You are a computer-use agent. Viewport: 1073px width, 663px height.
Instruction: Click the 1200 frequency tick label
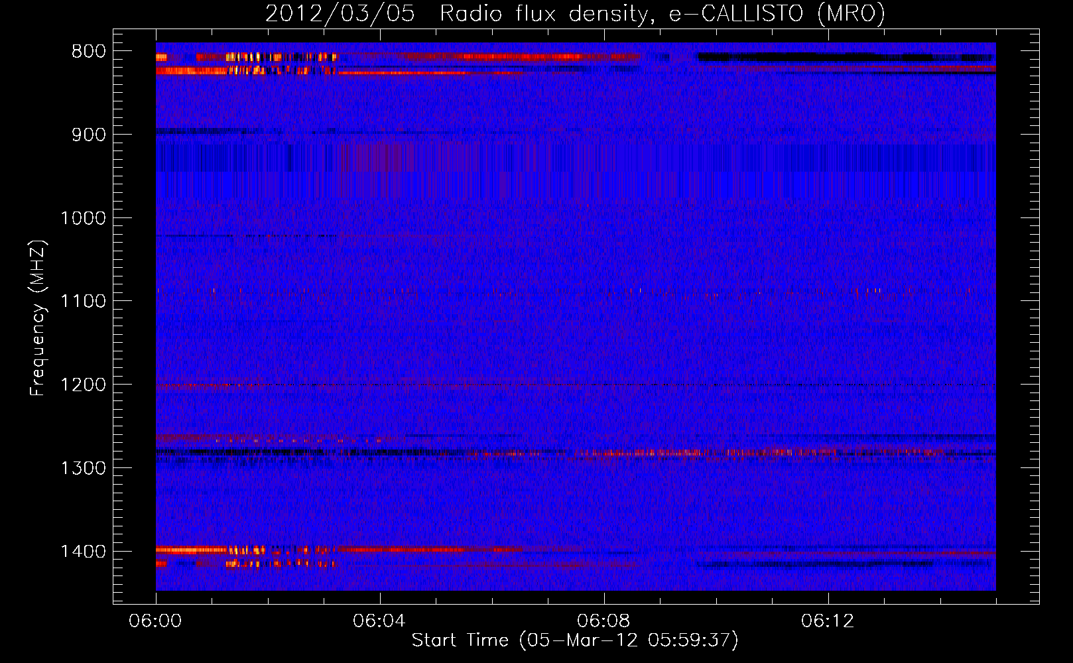[83, 385]
